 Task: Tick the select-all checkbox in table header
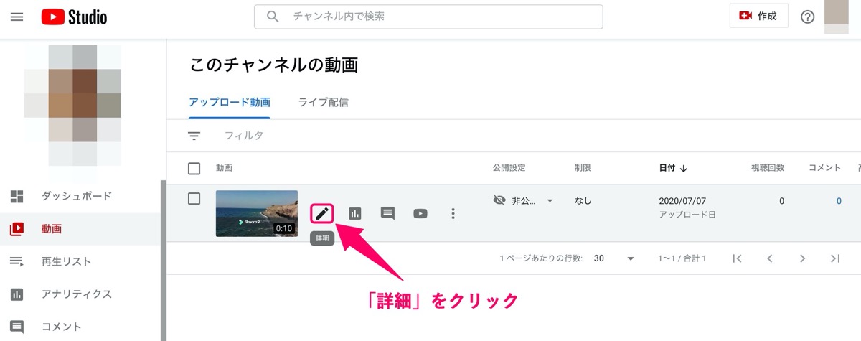coord(194,168)
